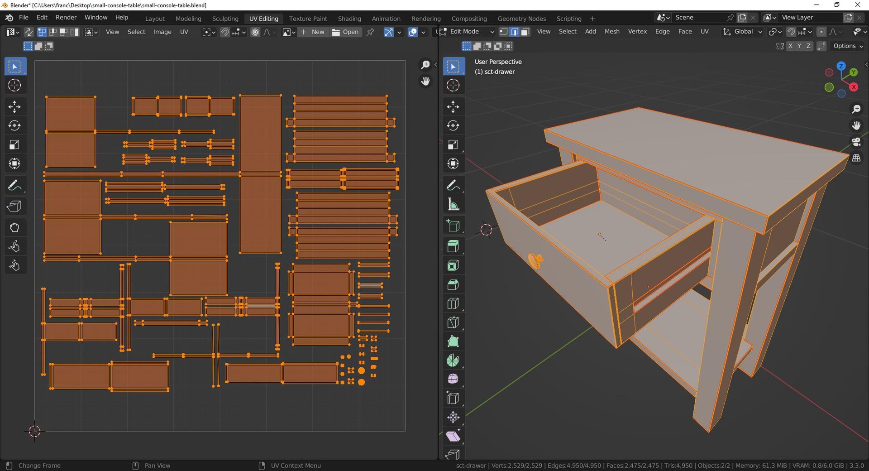Image resolution: width=869 pixels, height=471 pixels.
Task: Select the Add Cube tool
Action: click(453, 226)
